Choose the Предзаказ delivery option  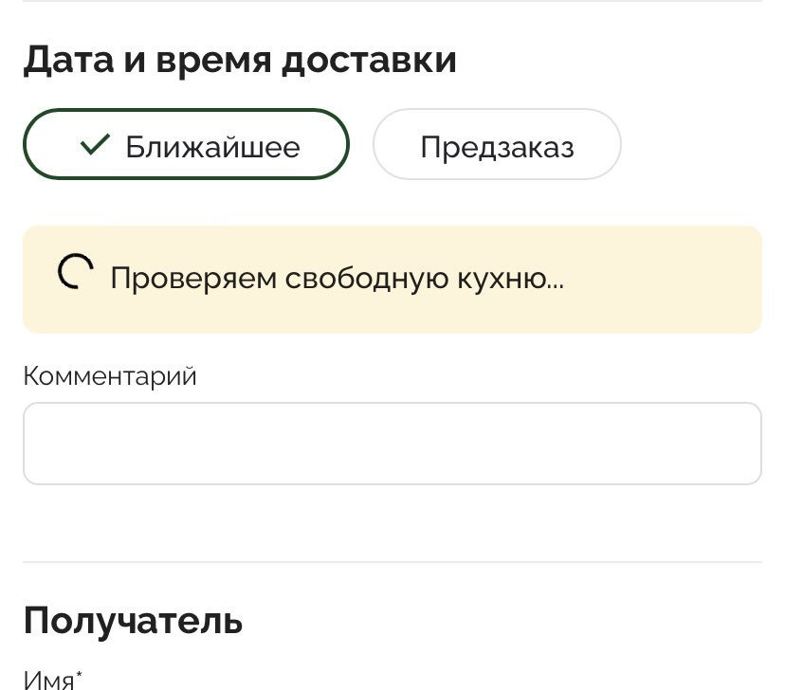pos(497,144)
